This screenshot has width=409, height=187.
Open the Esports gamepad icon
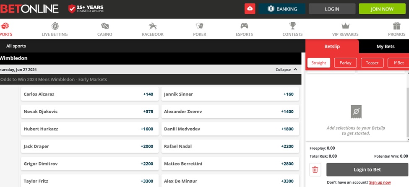[x=244, y=26]
